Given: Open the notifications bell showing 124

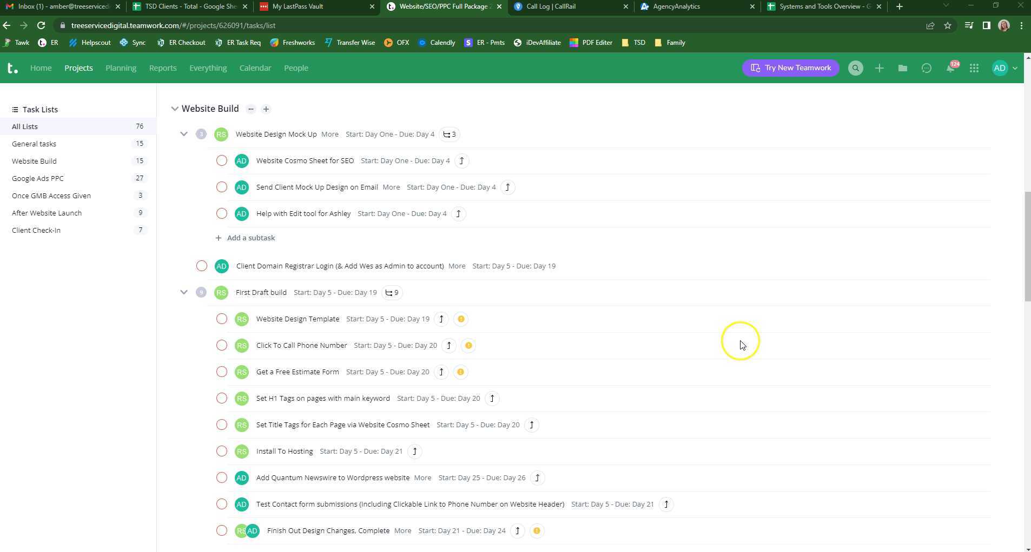Looking at the screenshot, I should (950, 68).
